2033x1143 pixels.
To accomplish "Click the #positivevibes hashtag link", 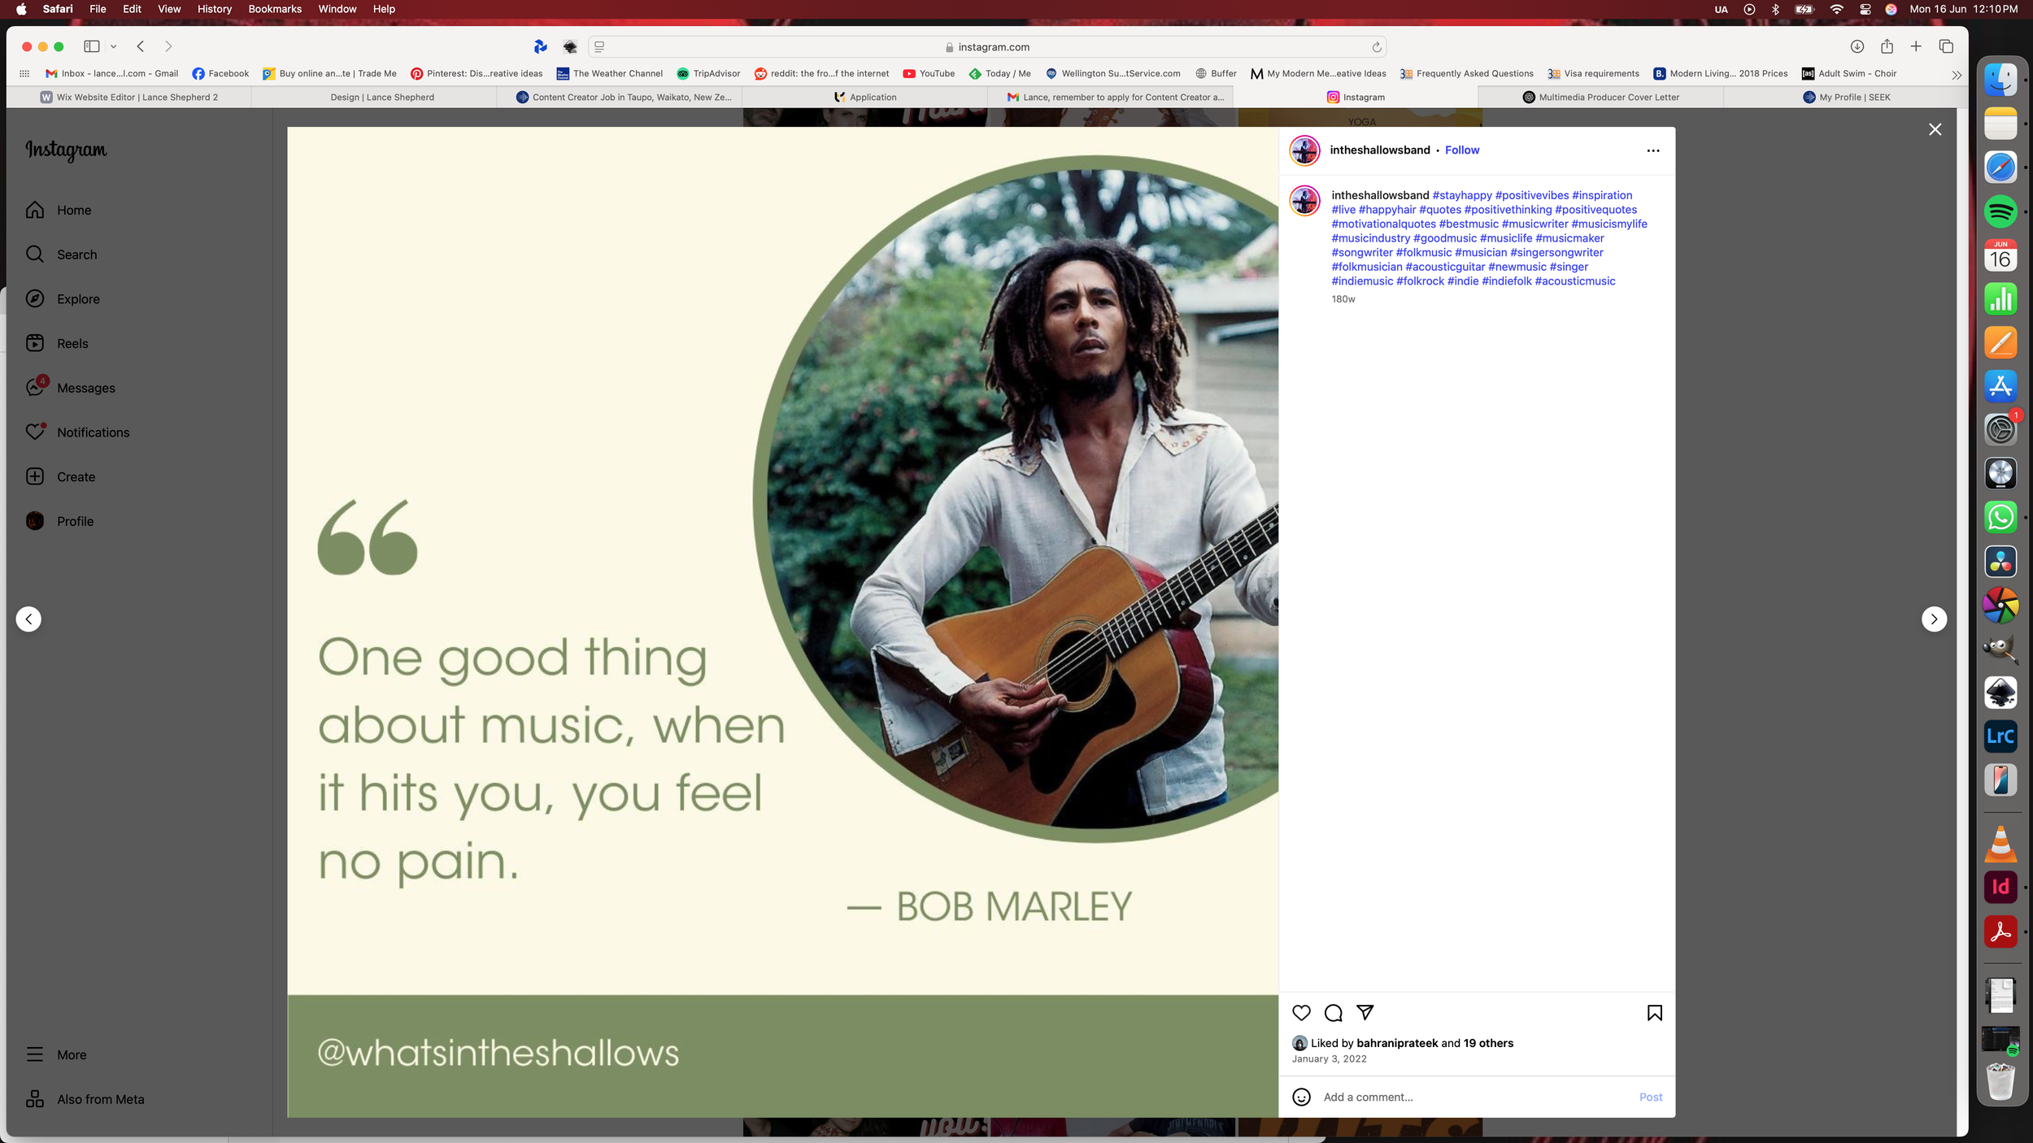I will (x=1531, y=196).
